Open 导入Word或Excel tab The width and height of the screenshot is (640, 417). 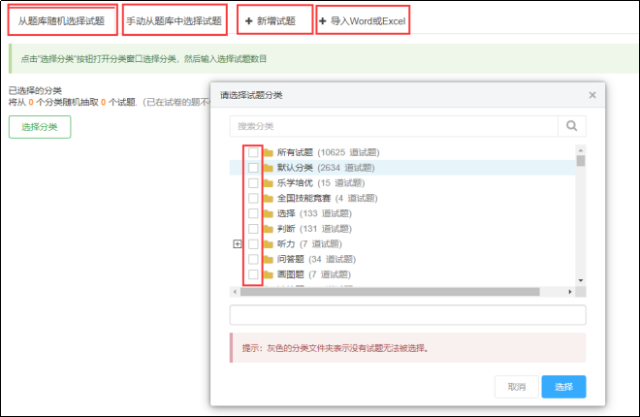pyautogui.click(x=363, y=20)
